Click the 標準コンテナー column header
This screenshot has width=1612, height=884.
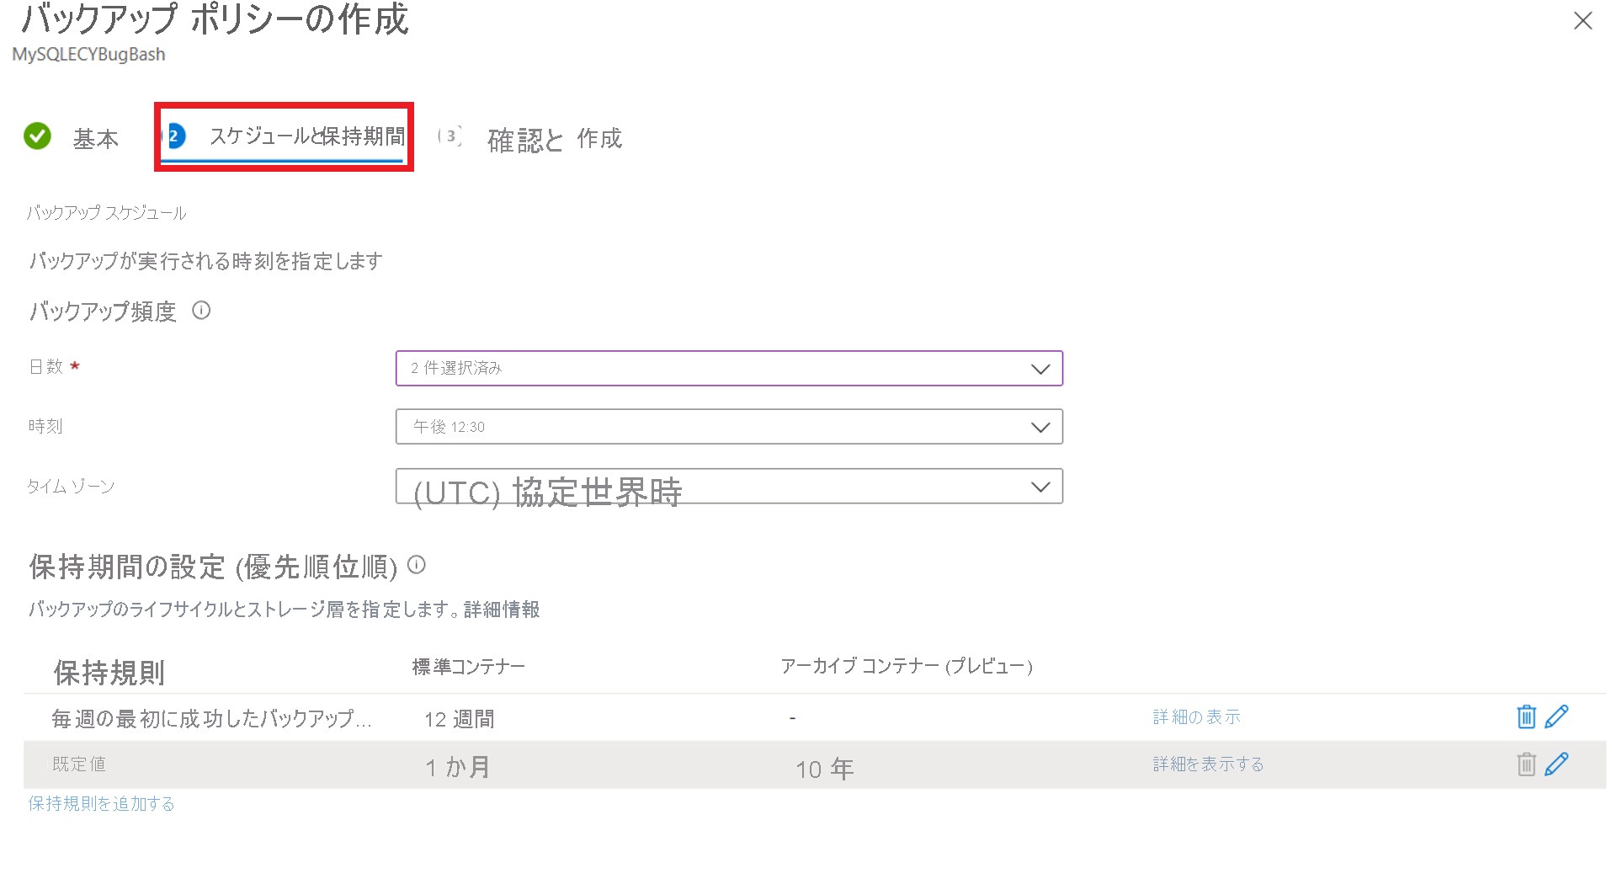[468, 667]
